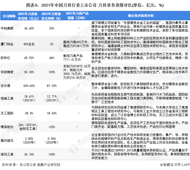Click company name 黄河旋风

tap(7, 141)
